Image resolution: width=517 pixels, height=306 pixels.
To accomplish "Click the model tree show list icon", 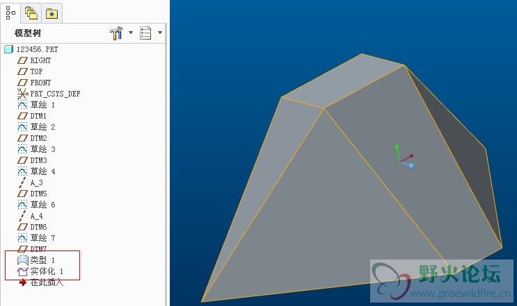I will (145, 33).
